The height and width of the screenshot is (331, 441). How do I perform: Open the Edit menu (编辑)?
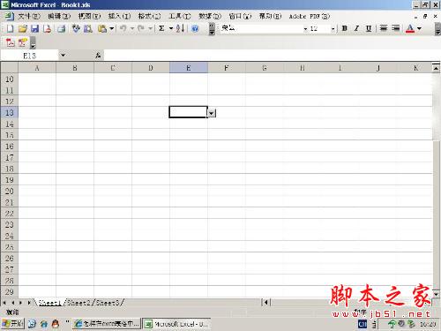59,16
